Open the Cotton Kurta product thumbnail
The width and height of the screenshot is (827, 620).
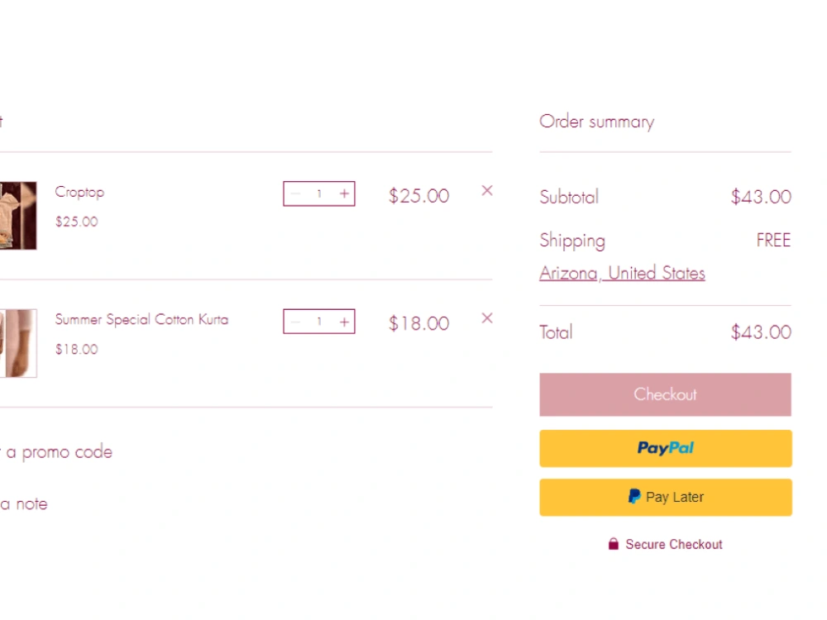[18, 343]
